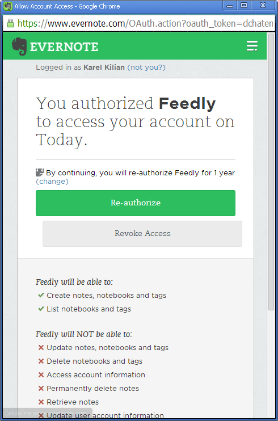This screenshot has height=421, width=278.
Task: Click the checkmark next to List notebooks
Action: click(41, 309)
